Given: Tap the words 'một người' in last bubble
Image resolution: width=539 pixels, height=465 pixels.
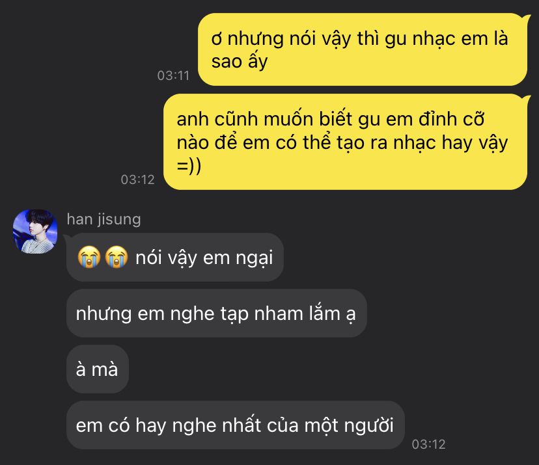Looking at the screenshot, I should click(350, 426).
